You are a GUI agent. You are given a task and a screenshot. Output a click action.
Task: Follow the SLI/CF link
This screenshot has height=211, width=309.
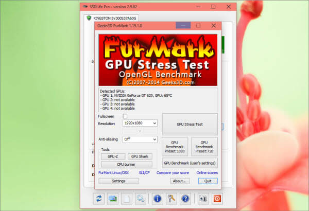(x=144, y=173)
